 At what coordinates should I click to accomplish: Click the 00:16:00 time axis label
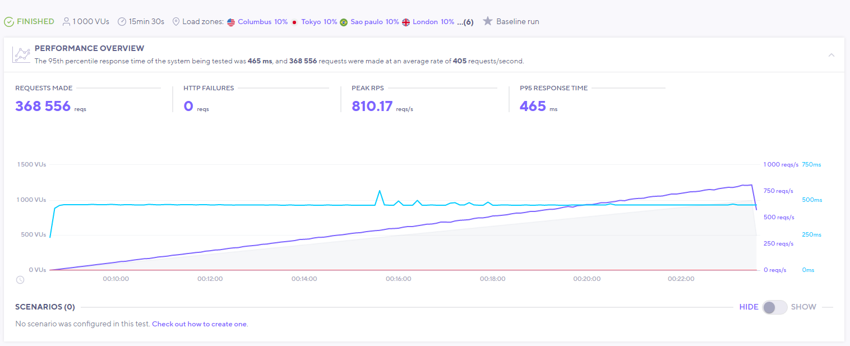point(398,279)
